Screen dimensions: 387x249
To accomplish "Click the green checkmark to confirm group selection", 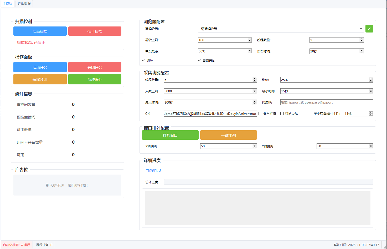I will (369, 29).
